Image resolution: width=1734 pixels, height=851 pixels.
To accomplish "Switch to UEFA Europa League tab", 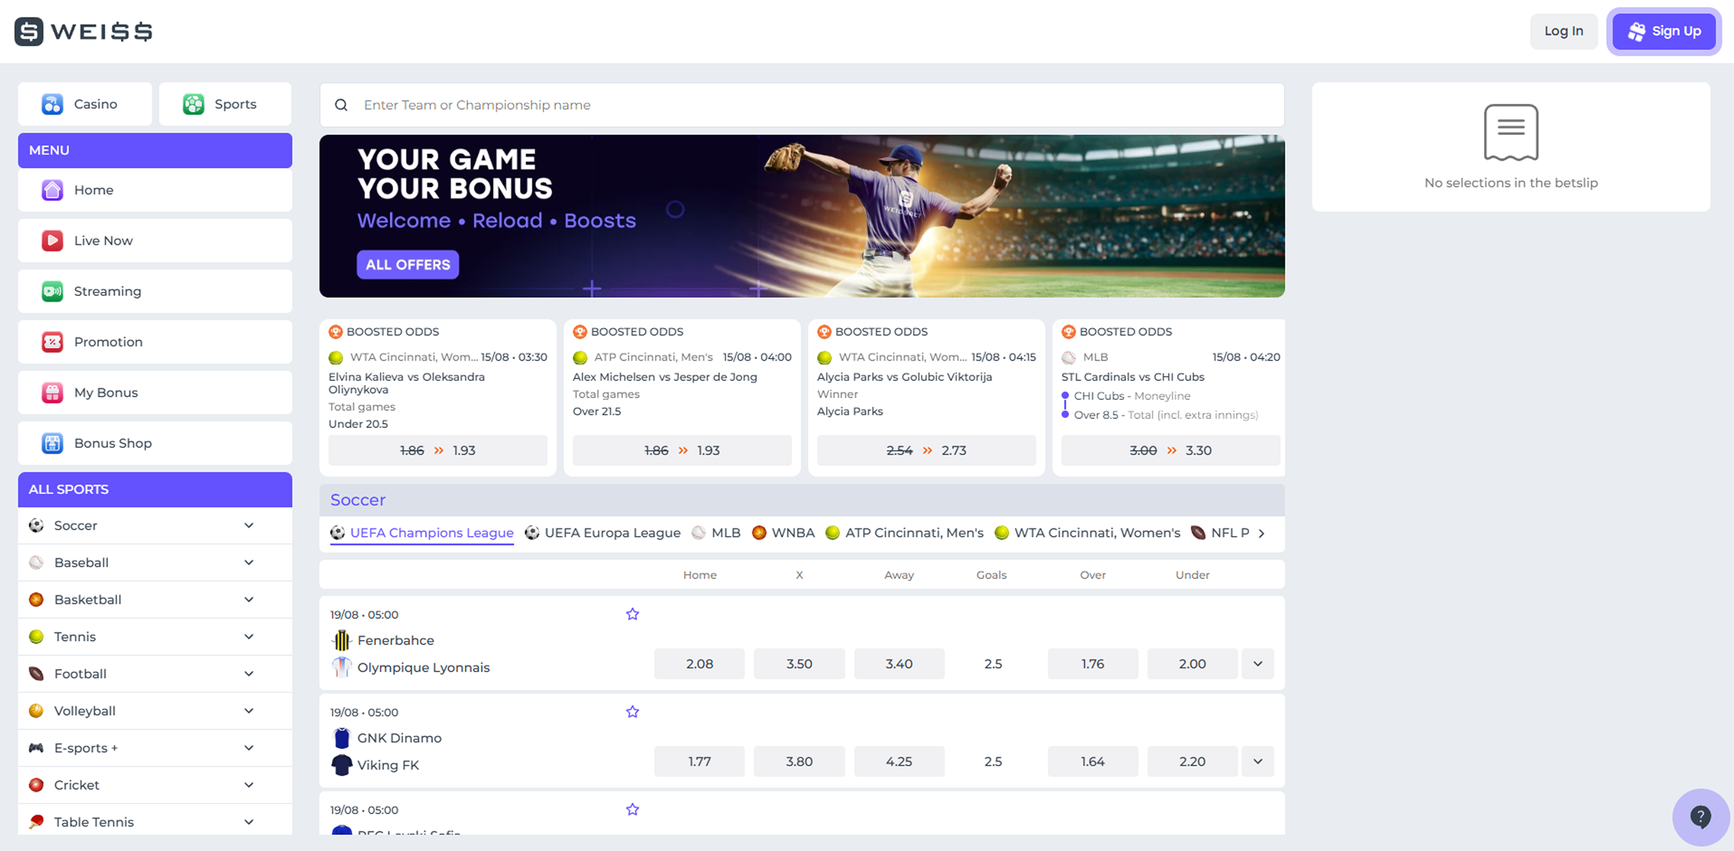I will pyautogui.click(x=602, y=533).
